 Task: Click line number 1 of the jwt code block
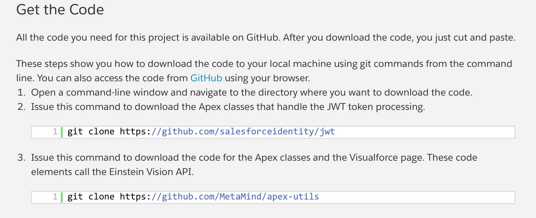[55, 132]
